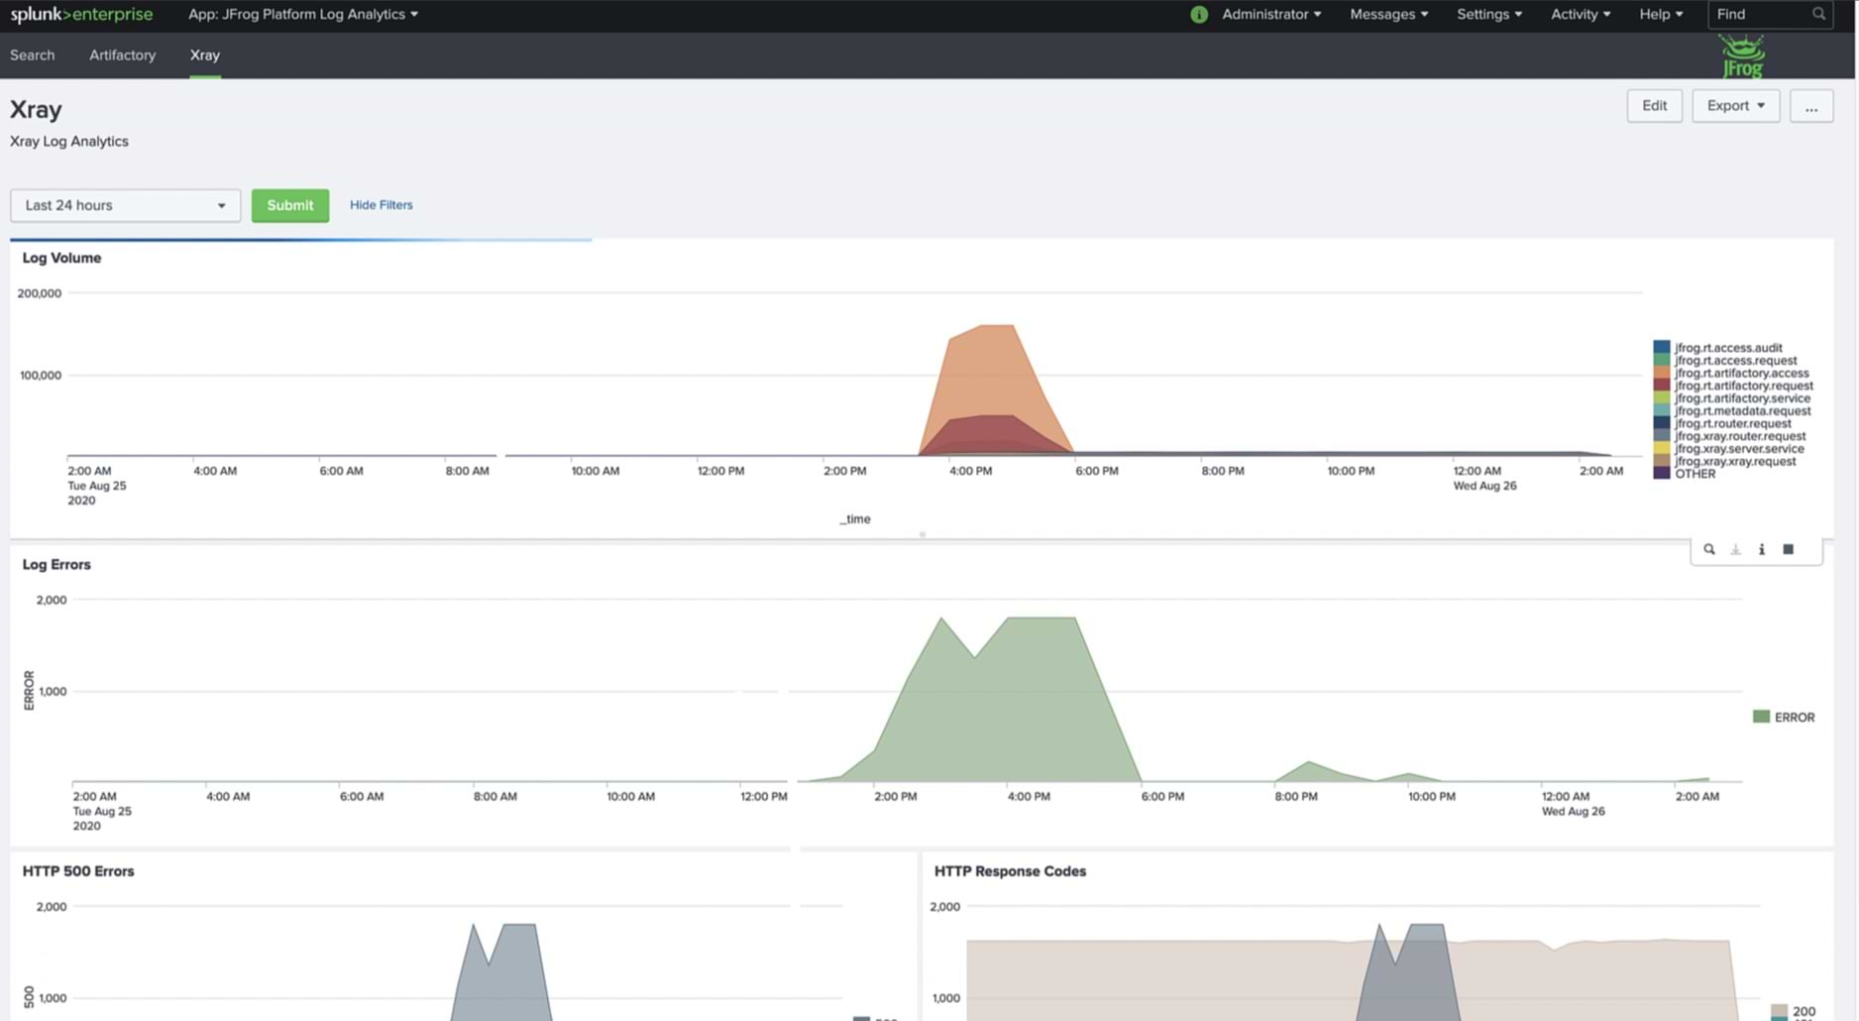Open the Messages menu
This screenshot has width=1859, height=1021.
[1385, 14]
